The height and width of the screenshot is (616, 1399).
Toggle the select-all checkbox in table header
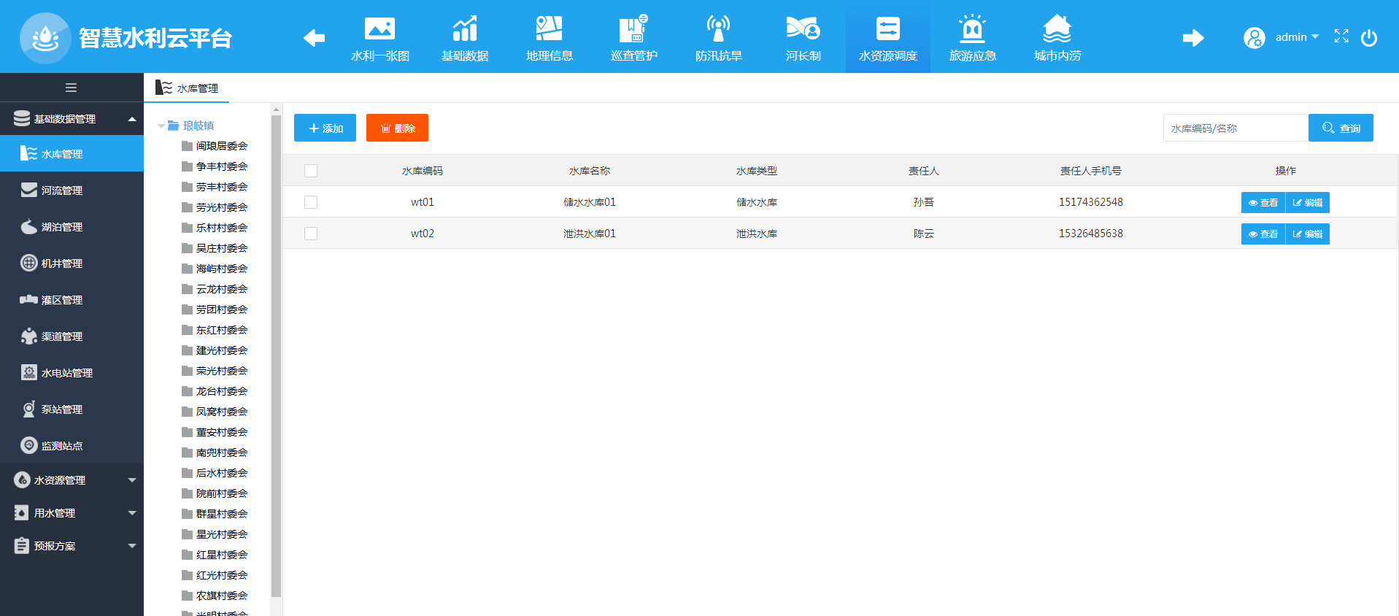pos(311,171)
